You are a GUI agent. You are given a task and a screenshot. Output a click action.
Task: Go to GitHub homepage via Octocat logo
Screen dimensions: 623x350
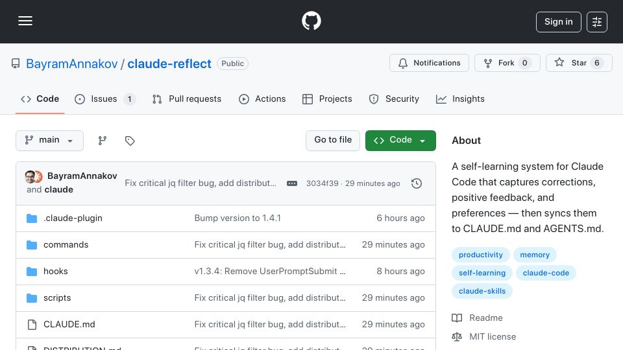[x=311, y=21]
